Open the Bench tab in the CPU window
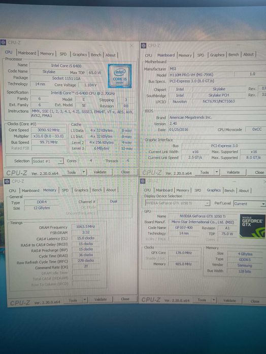 (96, 55)
